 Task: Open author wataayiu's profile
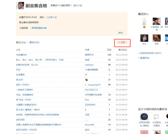click(89, 65)
